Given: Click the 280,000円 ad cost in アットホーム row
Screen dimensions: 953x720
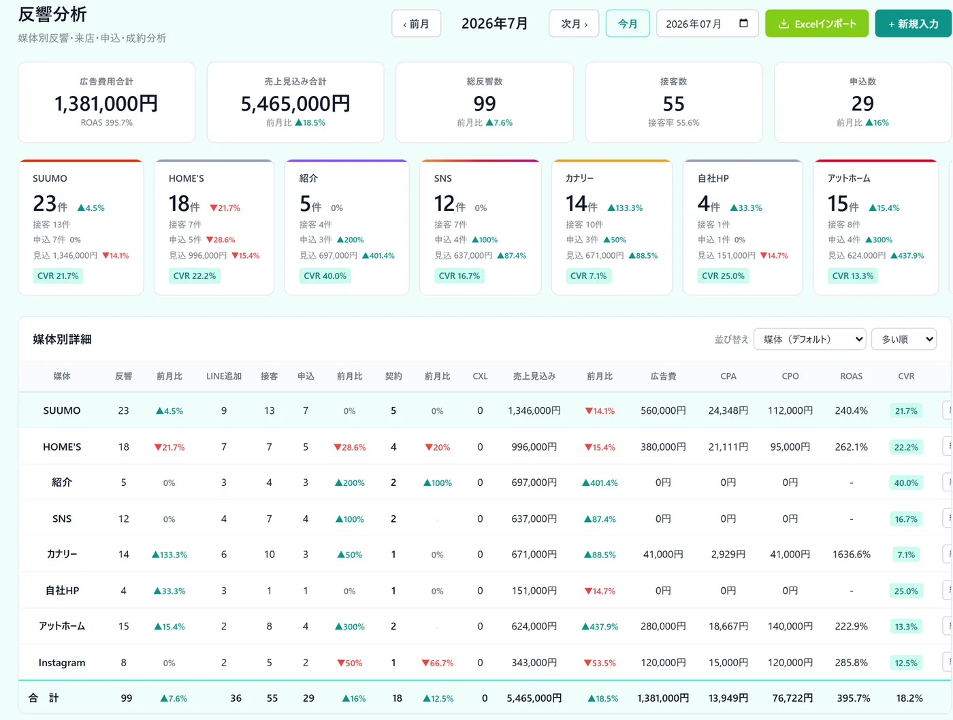Looking at the screenshot, I should pyautogui.click(x=663, y=626).
